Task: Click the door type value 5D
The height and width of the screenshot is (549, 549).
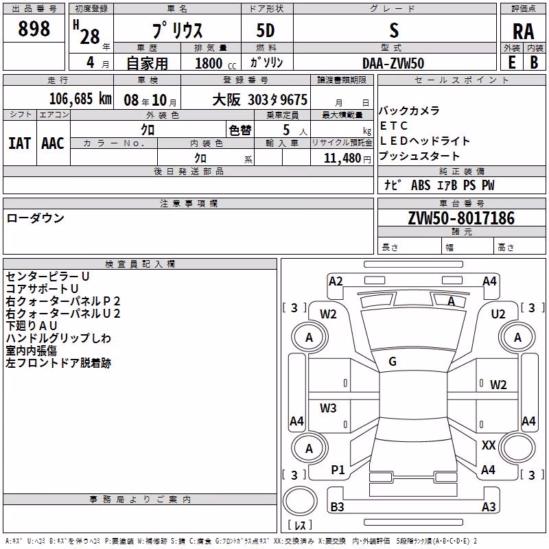Action: click(x=266, y=30)
